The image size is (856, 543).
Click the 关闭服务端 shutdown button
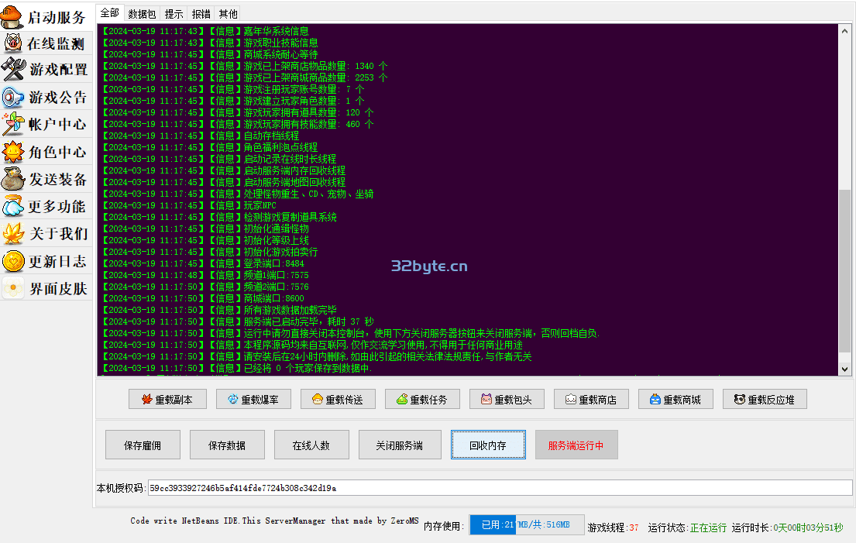tap(400, 445)
